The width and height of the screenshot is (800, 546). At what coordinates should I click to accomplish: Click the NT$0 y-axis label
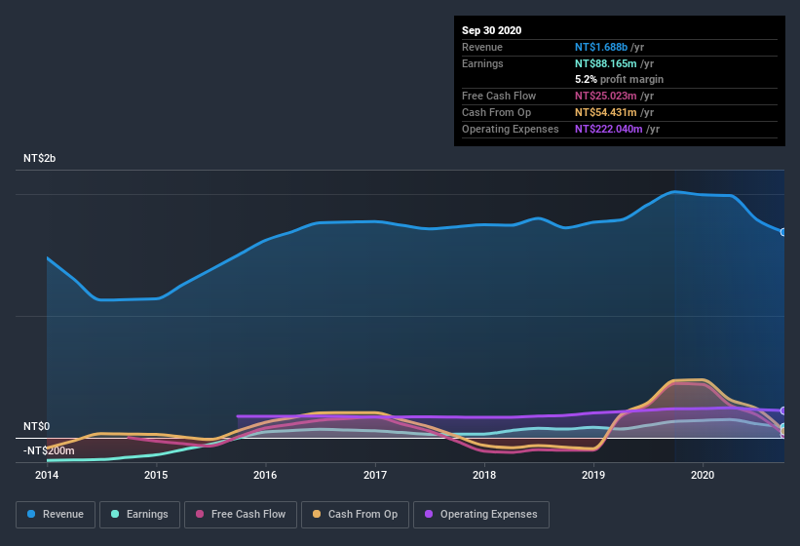37,426
